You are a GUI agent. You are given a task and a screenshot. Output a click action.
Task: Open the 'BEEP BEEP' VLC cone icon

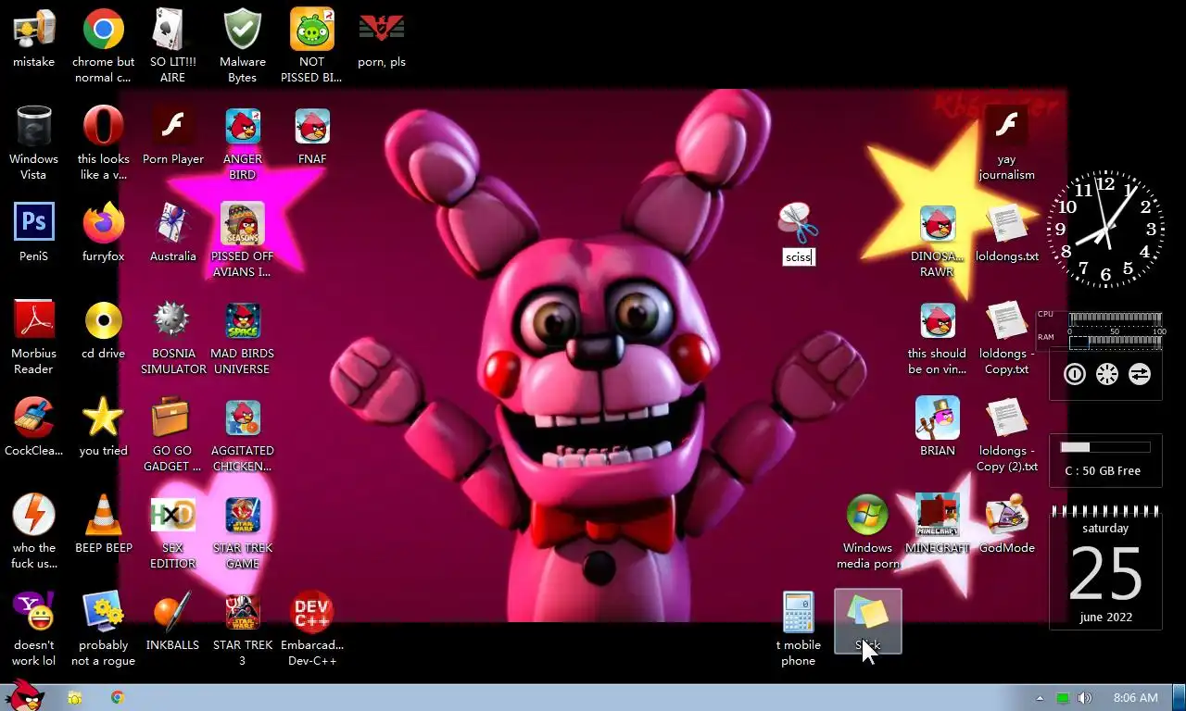point(104,515)
